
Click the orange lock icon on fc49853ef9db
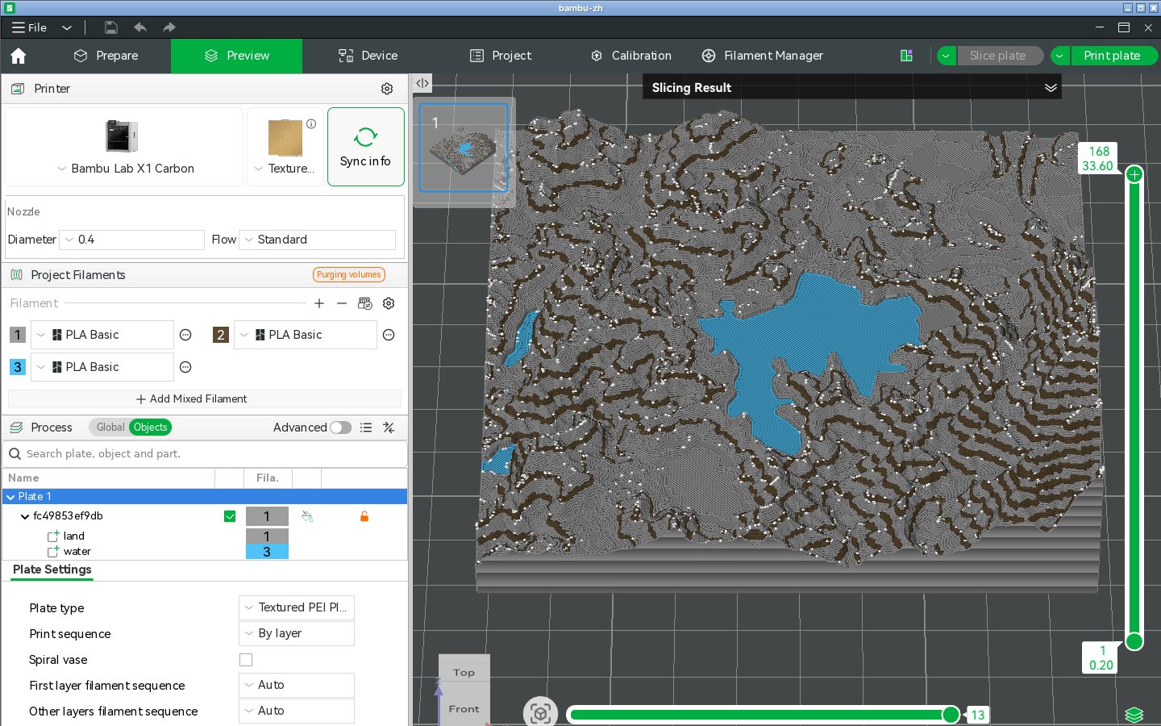[x=364, y=516]
